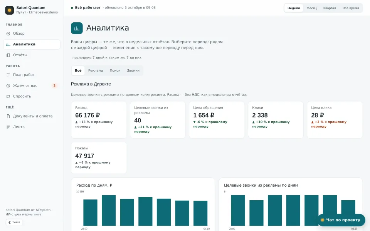Viewport: 370px width, 231px height.
Task: Click the обновлено 5 октября в 09:03 text
Action: pos(130,8)
